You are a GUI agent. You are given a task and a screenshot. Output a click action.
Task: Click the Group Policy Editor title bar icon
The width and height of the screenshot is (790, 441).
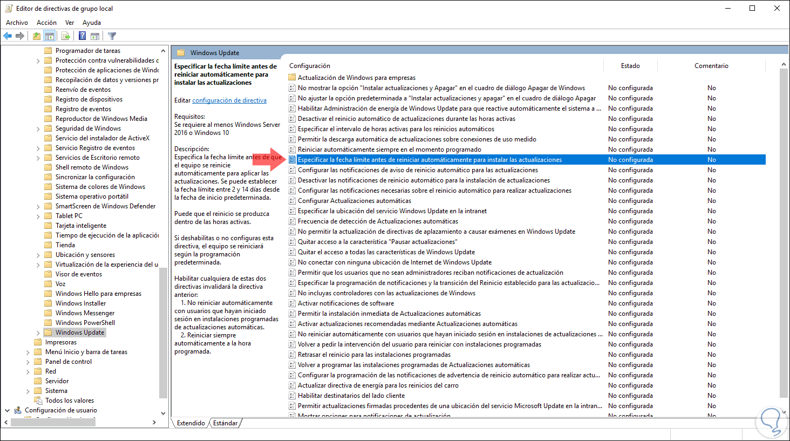9,8
